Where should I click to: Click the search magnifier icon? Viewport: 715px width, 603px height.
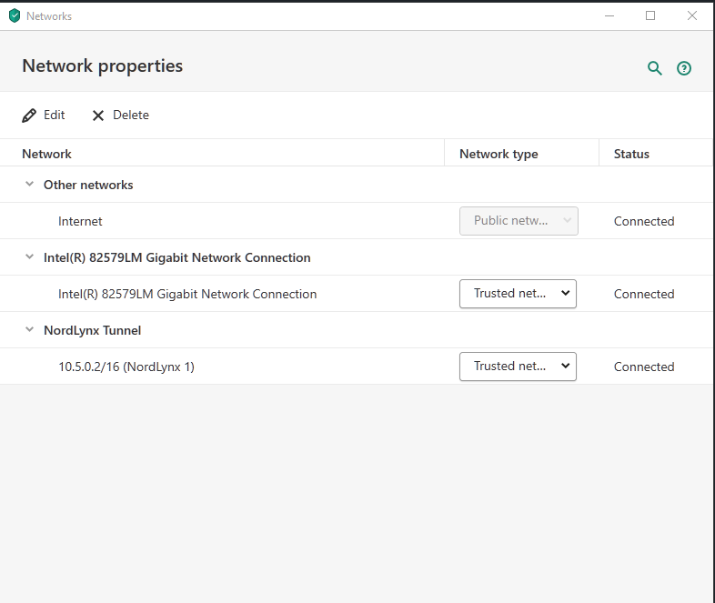[x=654, y=68]
